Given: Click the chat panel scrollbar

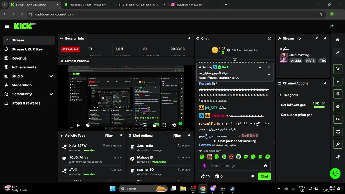Looking at the screenshot, I should [275, 143].
